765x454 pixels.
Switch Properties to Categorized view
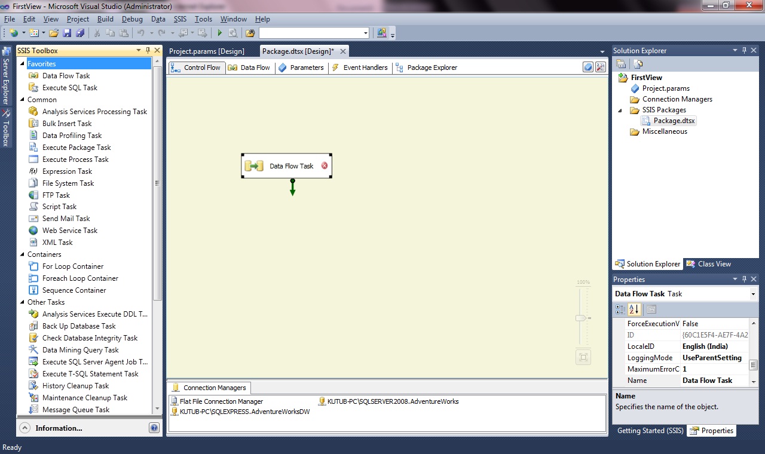[x=620, y=309]
